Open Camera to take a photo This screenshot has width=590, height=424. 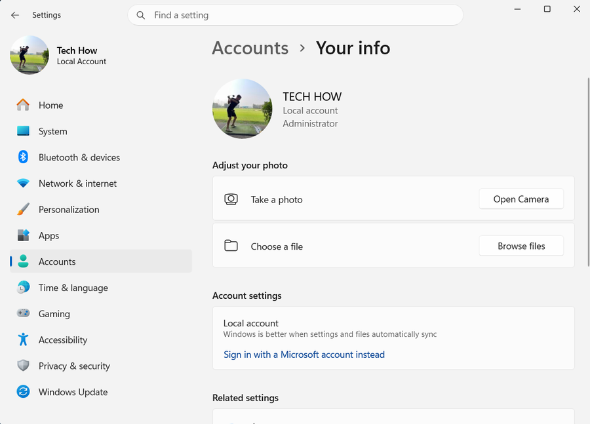pos(521,199)
